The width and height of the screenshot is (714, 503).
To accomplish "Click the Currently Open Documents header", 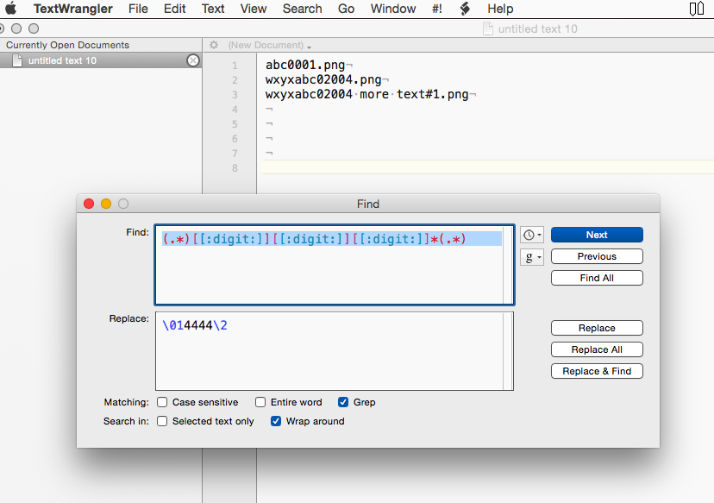I will point(67,45).
